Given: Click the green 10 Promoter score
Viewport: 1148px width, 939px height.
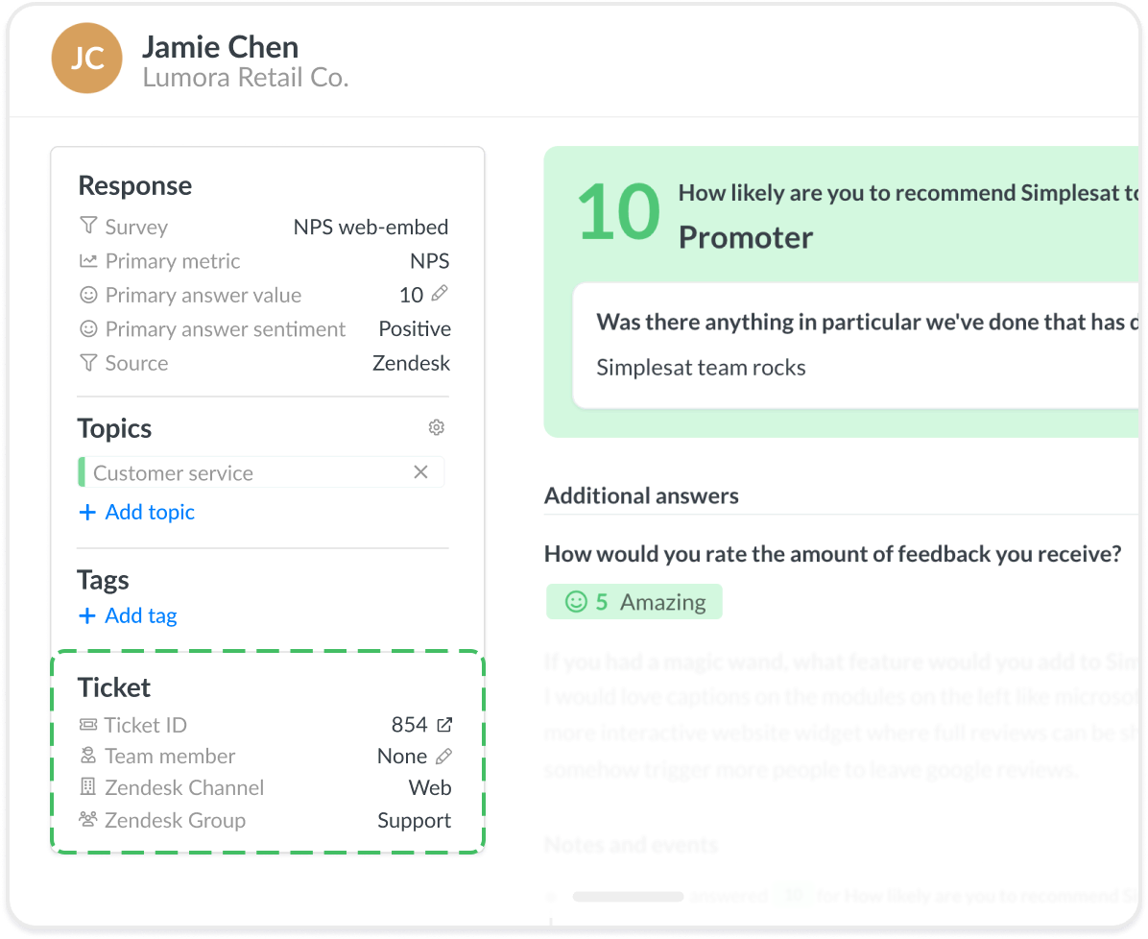Looking at the screenshot, I should click(619, 211).
